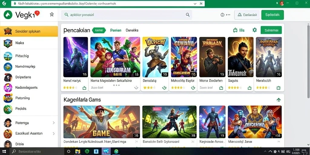310x155 pixels.
Task: Switch to the Paman tab
Action: [x=116, y=30]
